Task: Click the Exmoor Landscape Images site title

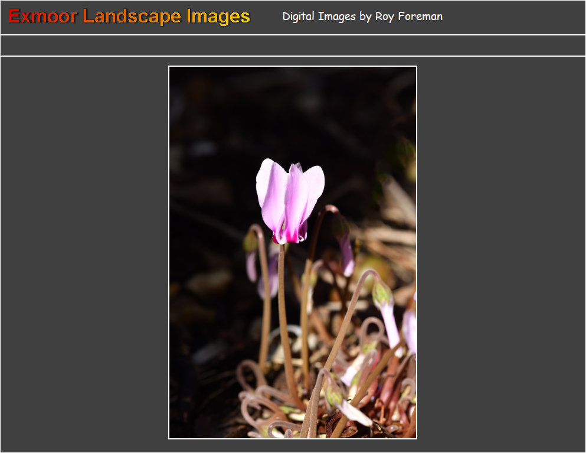Action: pyautogui.click(x=129, y=17)
